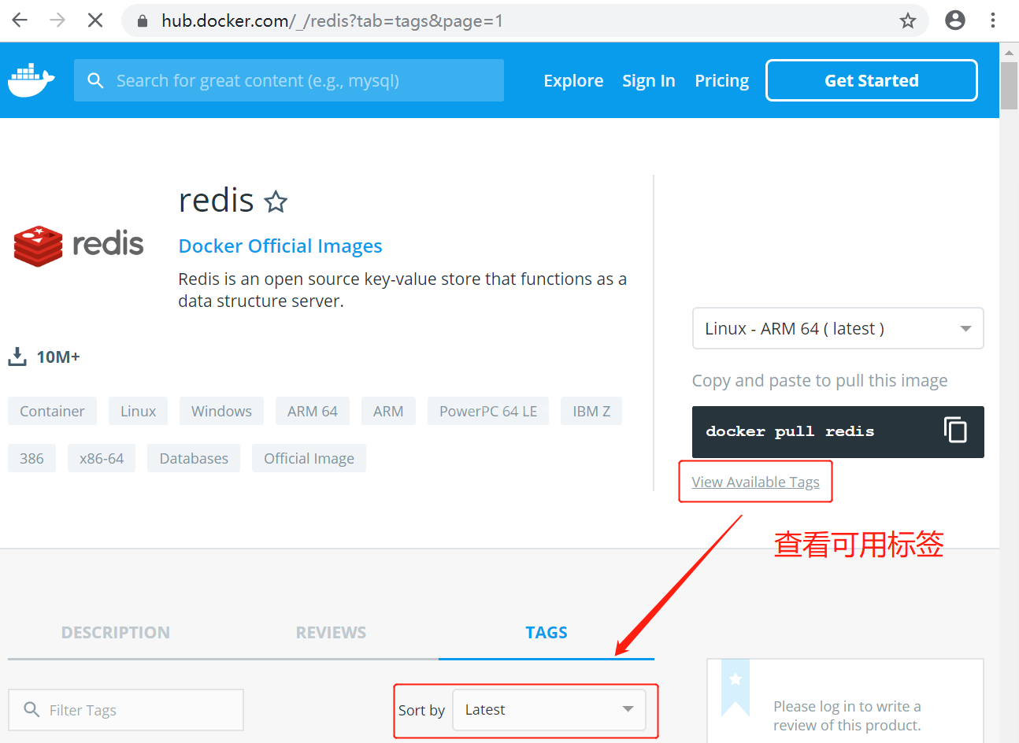Bookmark this page with the address bar star
The height and width of the screenshot is (743, 1019).
[908, 20]
